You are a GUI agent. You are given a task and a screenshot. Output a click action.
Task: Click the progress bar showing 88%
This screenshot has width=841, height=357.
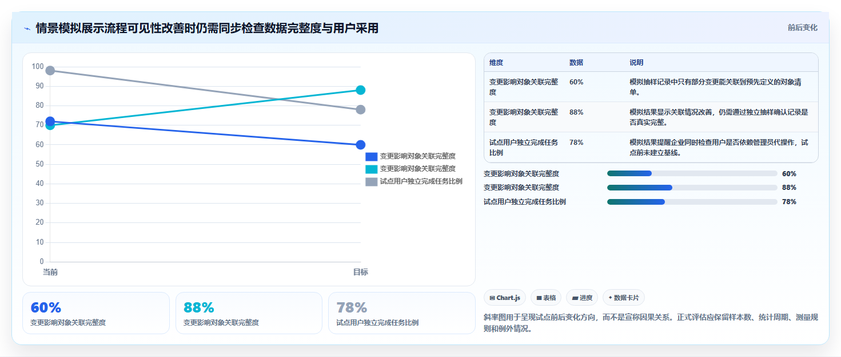(x=692, y=188)
